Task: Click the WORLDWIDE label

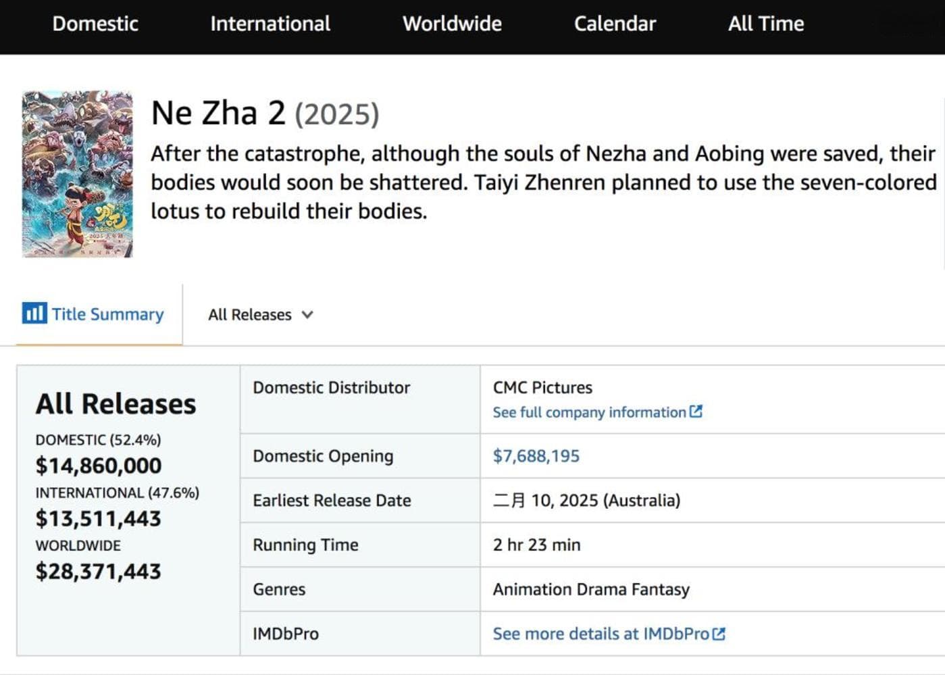Action: point(78,545)
